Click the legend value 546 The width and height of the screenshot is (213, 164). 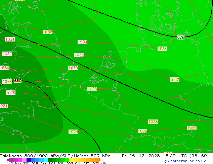coord(61,163)
